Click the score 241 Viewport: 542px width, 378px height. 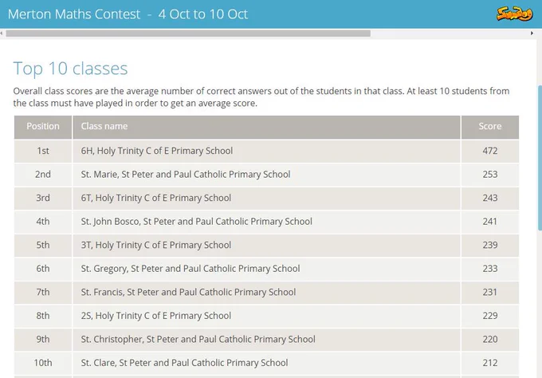pos(490,222)
